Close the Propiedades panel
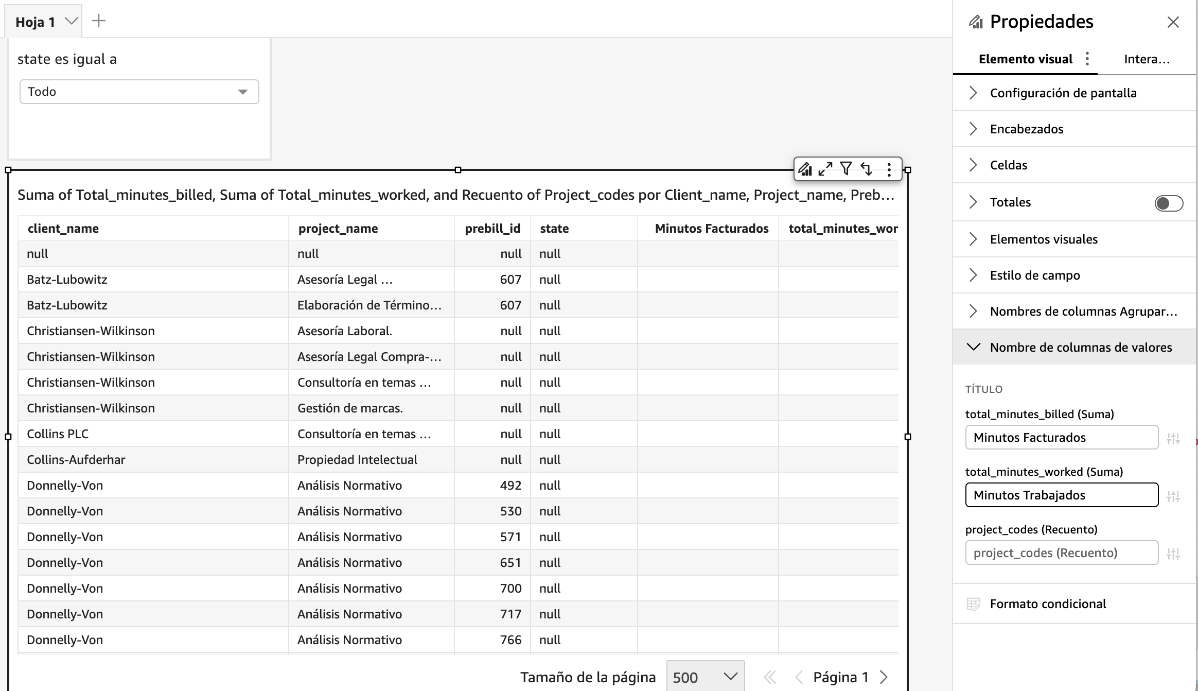 tap(1173, 22)
